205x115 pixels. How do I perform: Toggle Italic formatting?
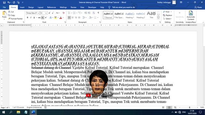(31, 18)
